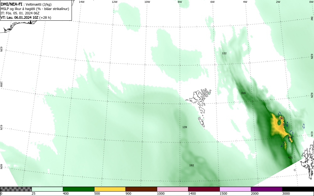Click the CAPE value 652 label
Screen dimensions: 314x196
282,118
